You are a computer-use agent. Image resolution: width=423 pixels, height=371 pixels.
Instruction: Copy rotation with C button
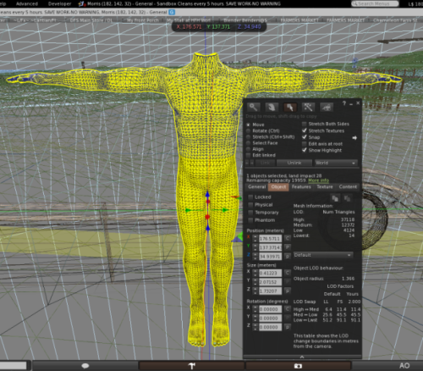[x=287, y=309]
